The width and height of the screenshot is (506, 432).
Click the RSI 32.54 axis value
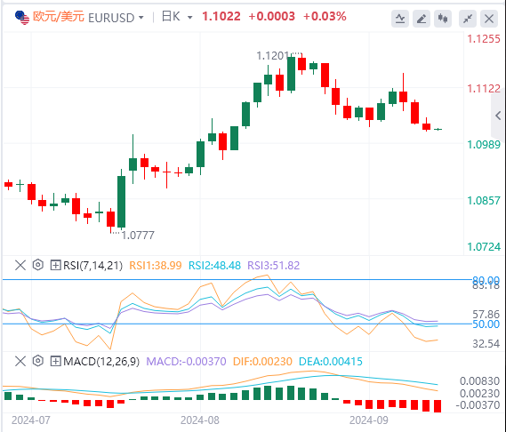click(x=486, y=344)
